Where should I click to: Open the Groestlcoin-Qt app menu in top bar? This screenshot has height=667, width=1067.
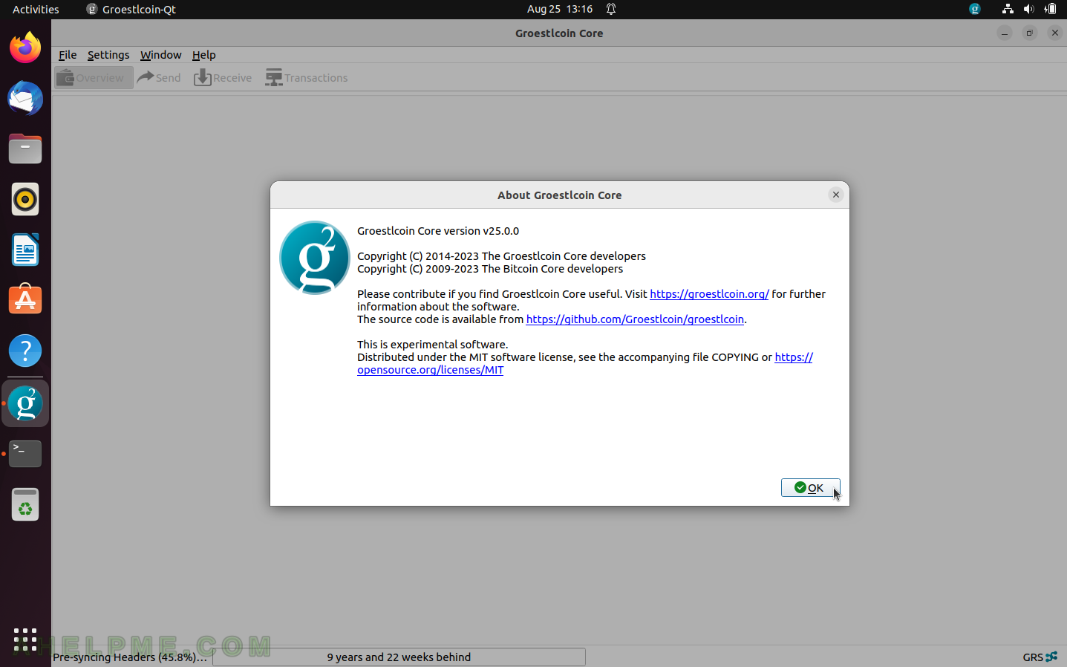coord(131,10)
